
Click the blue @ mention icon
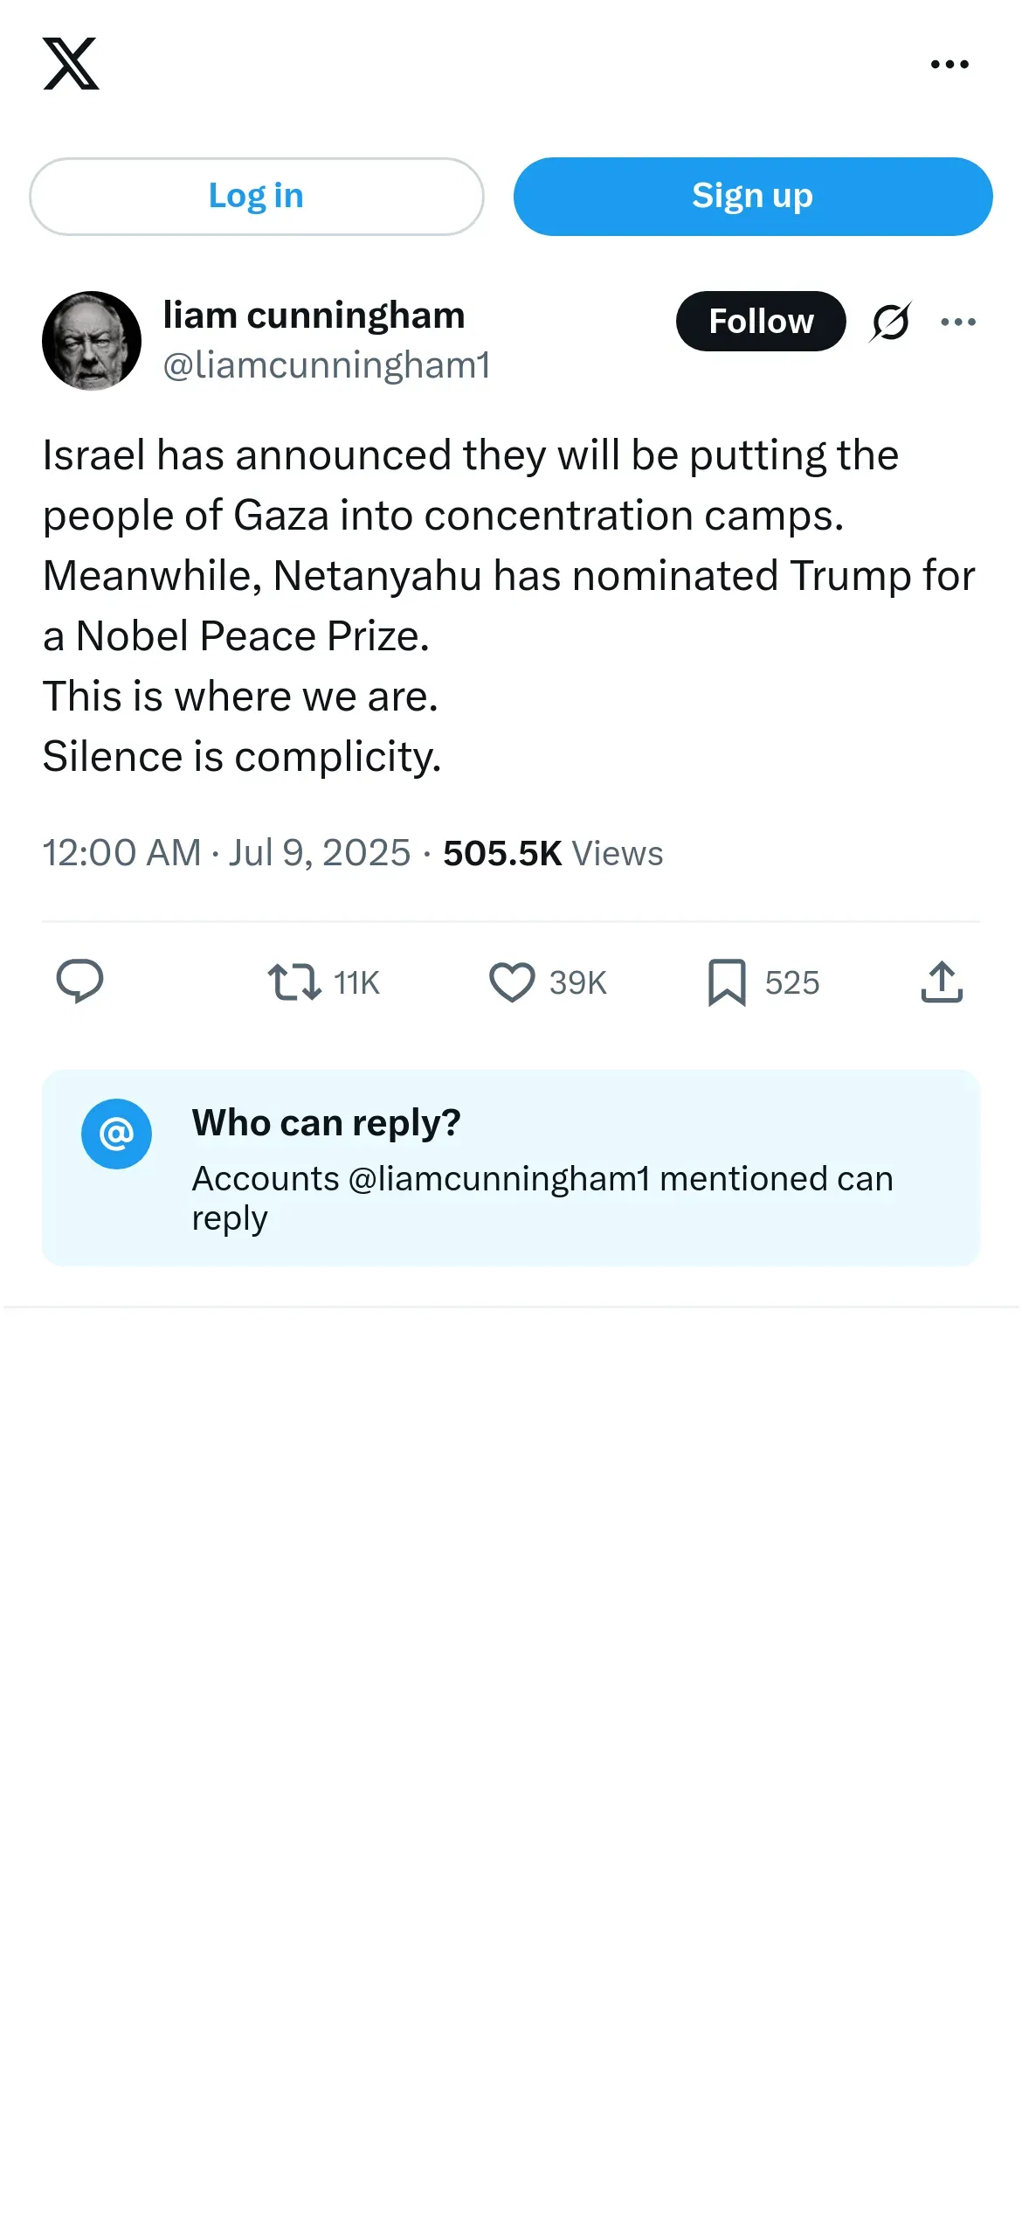116,1134
